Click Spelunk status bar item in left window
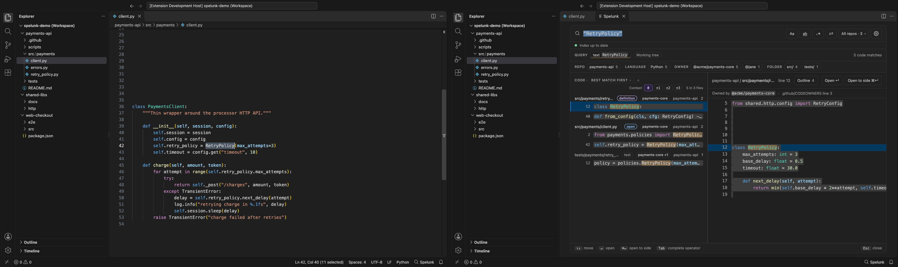Image resolution: width=898 pixels, height=267 pixels. tap(424, 262)
